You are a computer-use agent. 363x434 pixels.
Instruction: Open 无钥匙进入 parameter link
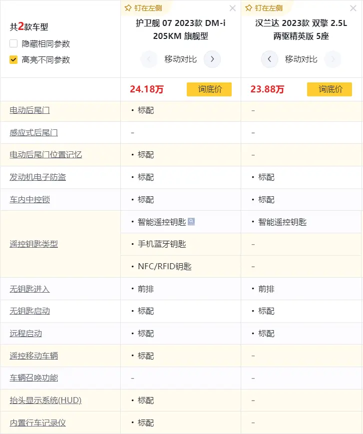tap(30, 289)
